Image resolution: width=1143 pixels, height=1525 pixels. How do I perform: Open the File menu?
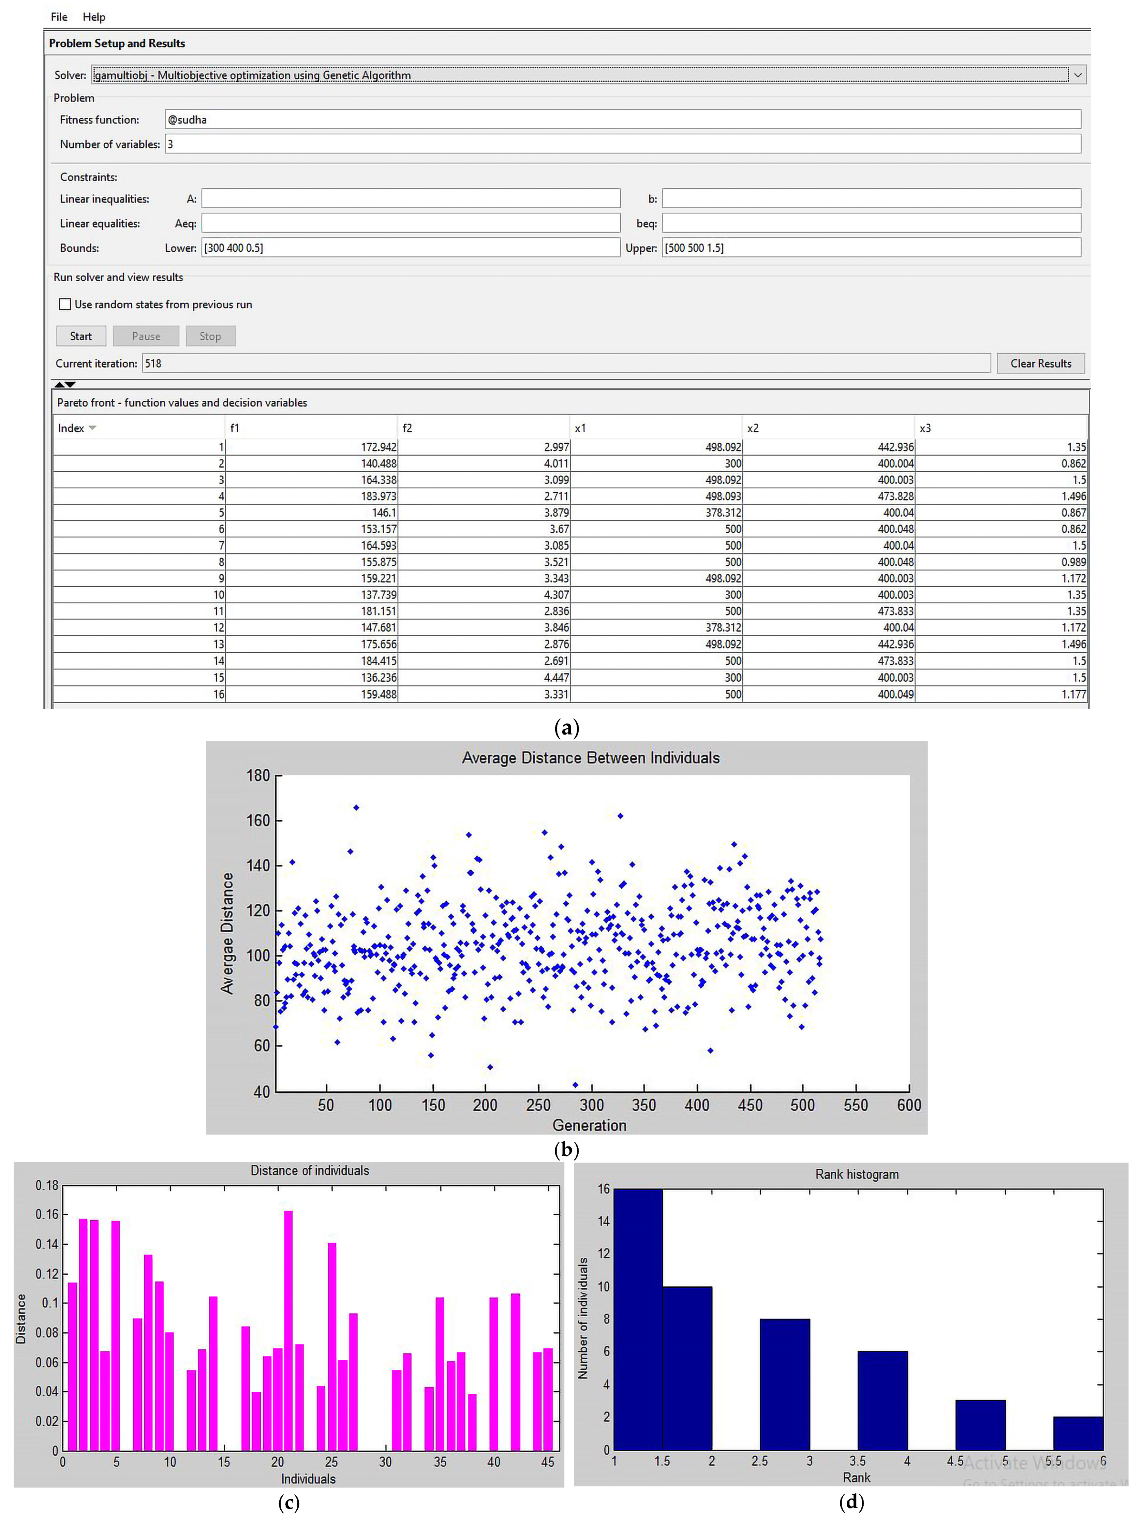(x=59, y=17)
